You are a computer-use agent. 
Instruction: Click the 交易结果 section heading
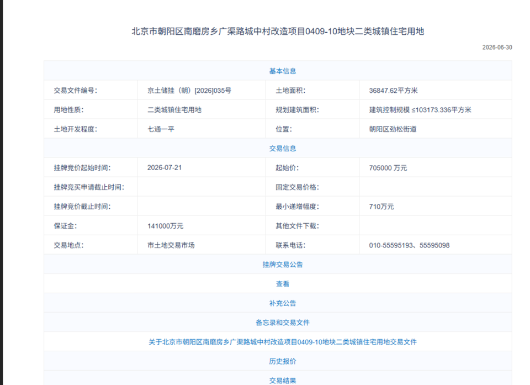[x=283, y=381]
